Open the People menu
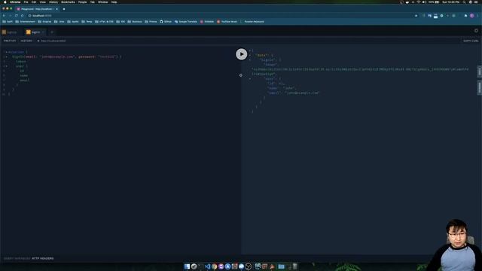482x271 pixels. pos(82,2)
